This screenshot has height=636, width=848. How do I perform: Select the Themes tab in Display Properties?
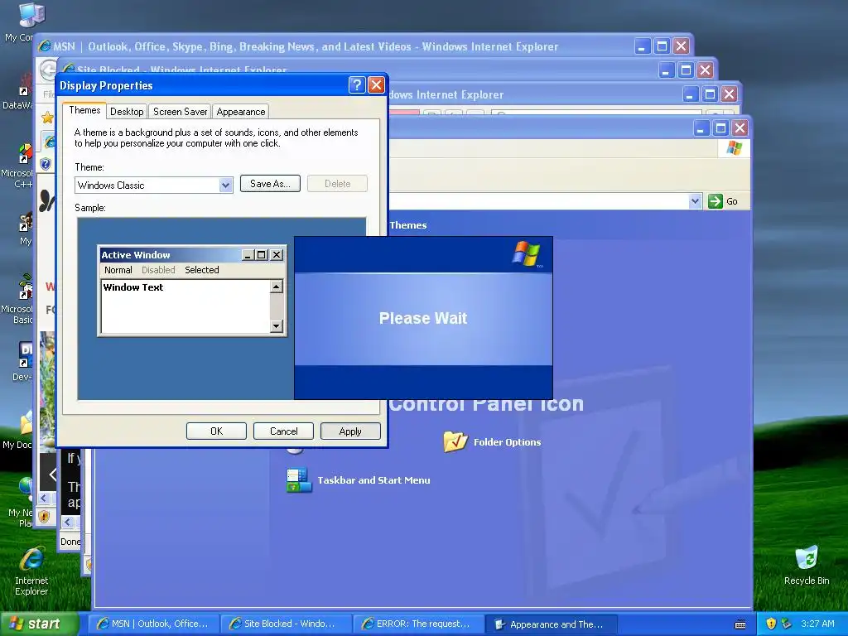pyautogui.click(x=84, y=110)
